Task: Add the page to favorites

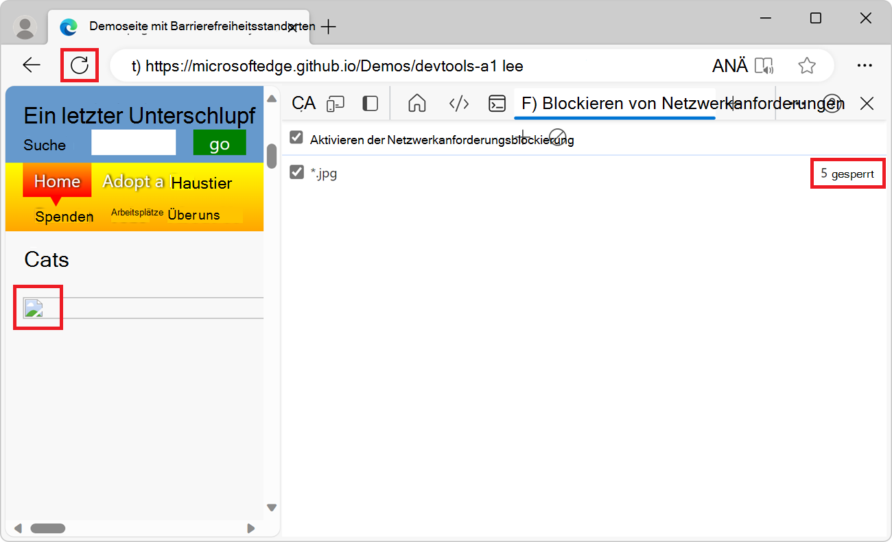Action: tap(807, 65)
